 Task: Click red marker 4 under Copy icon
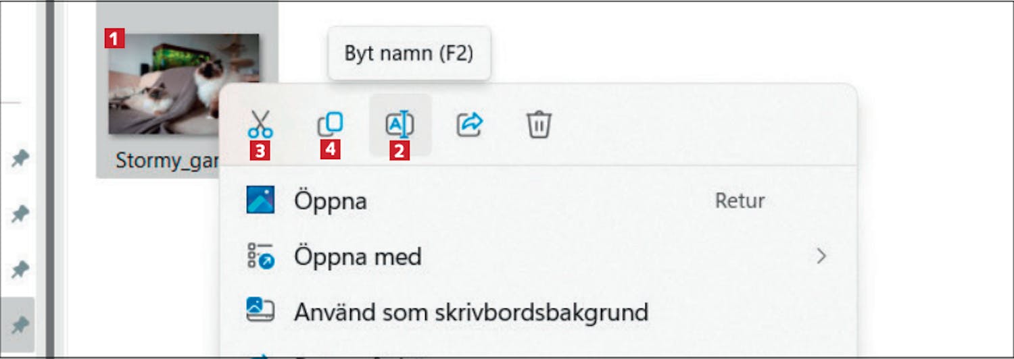[x=330, y=150]
